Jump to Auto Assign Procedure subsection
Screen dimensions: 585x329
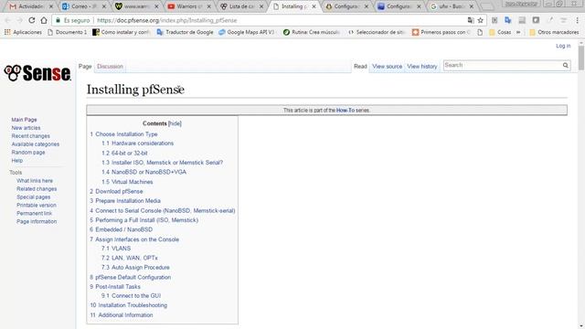(x=135, y=268)
